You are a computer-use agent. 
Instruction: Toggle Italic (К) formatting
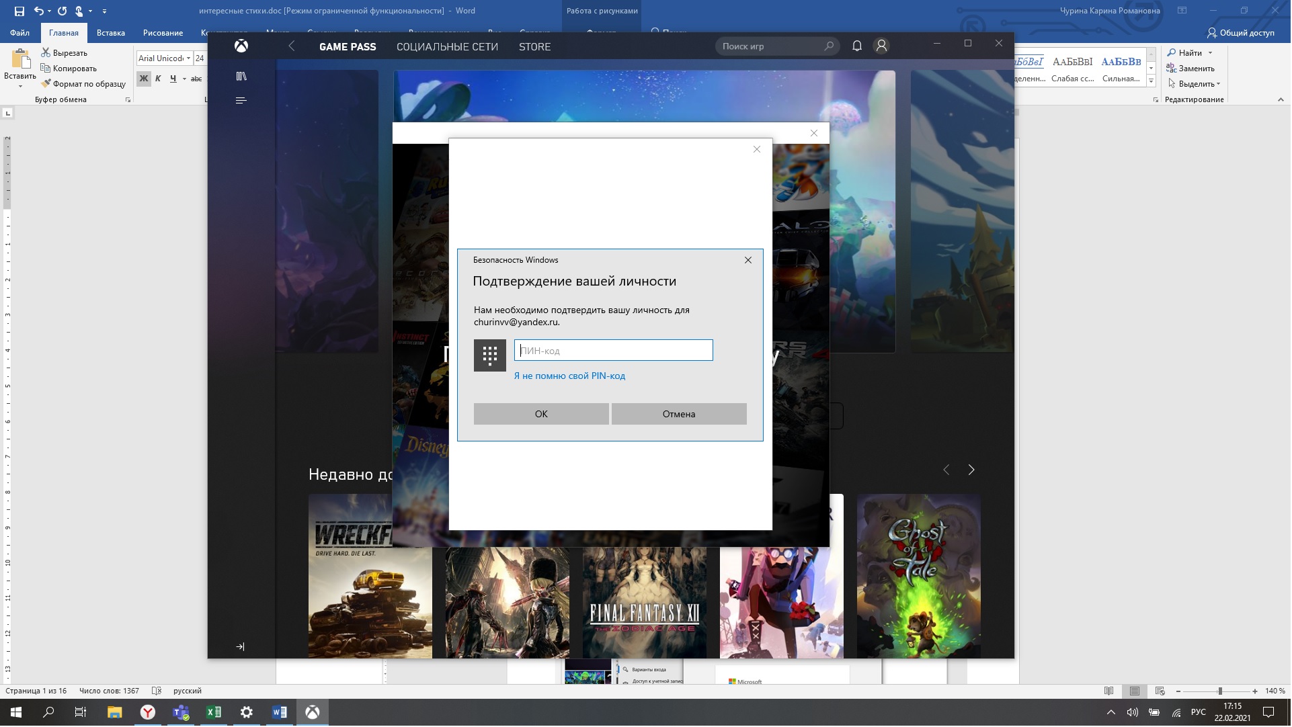(x=159, y=79)
